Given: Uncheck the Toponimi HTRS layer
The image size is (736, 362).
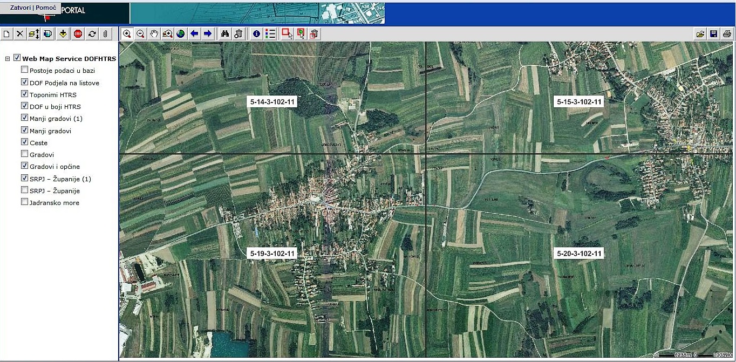Looking at the screenshot, I should (x=24, y=93).
